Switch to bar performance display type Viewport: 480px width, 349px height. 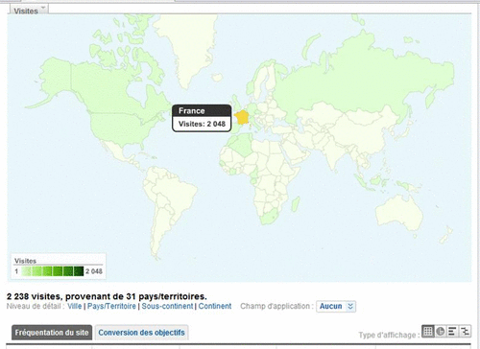(452, 331)
